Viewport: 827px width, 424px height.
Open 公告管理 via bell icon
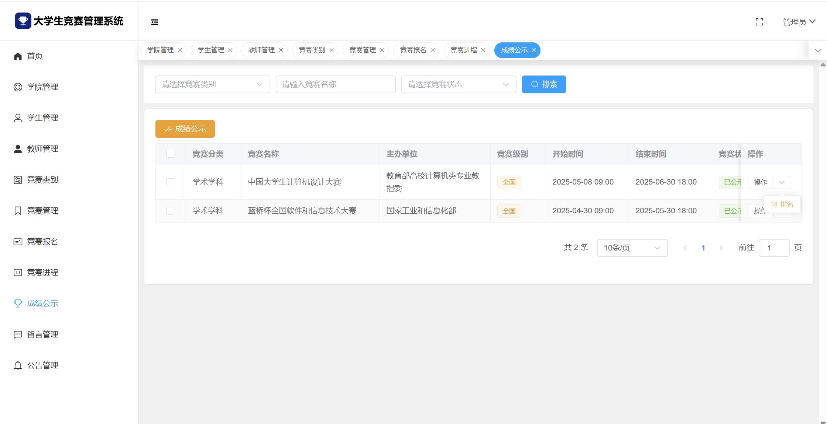click(18, 365)
